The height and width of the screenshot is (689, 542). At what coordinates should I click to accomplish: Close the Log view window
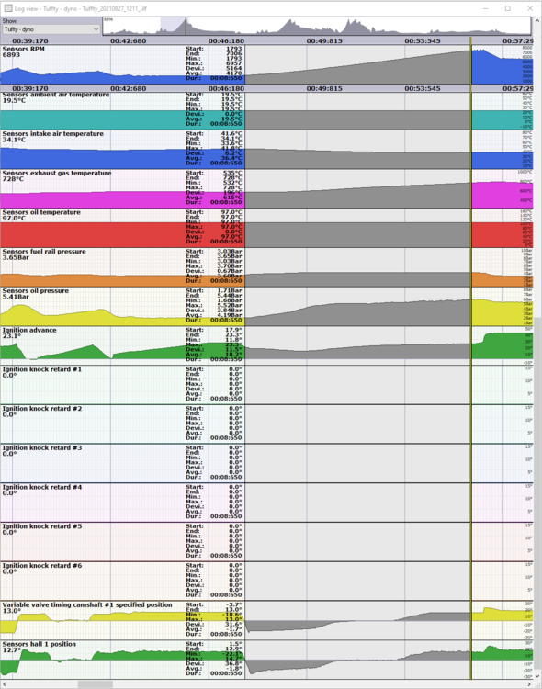530,8
